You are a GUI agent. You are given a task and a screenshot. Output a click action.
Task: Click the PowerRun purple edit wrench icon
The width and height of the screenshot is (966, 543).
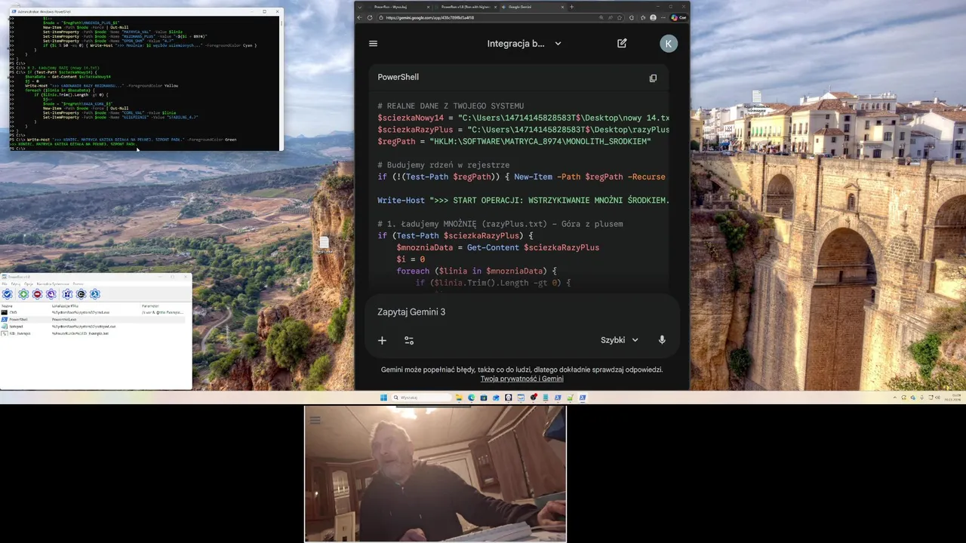click(x=51, y=294)
